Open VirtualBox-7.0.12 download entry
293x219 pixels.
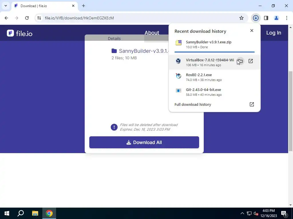click(214, 62)
